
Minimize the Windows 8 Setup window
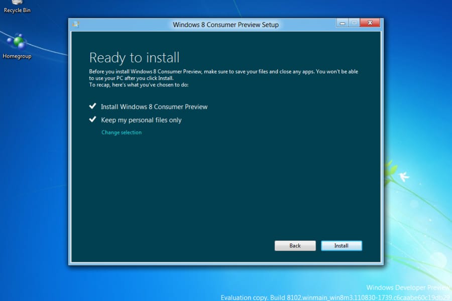[343, 23]
